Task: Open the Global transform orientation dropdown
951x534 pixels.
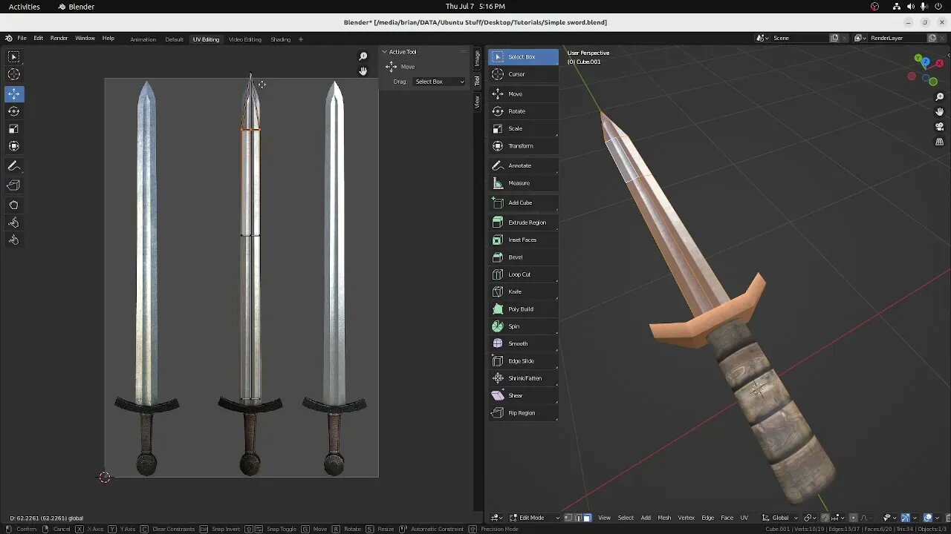Action: coord(780,518)
